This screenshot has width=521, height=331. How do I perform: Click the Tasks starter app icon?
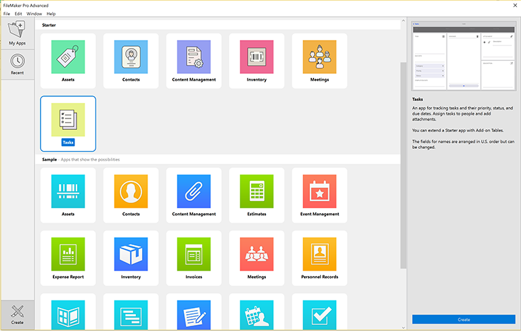(68, 120)
